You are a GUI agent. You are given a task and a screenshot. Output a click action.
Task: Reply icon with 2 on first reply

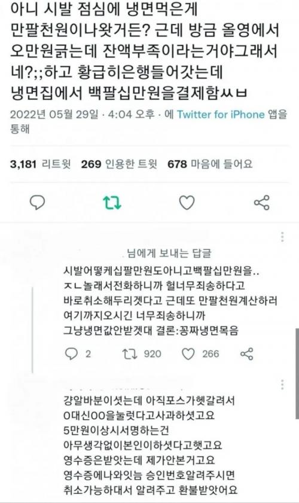pos(78,354)
